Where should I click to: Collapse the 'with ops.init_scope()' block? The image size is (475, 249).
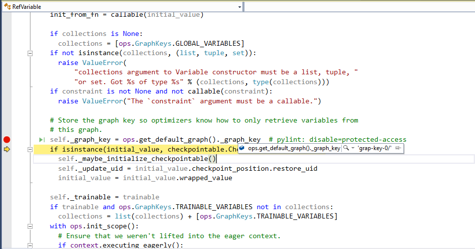(x=30, y=226)
